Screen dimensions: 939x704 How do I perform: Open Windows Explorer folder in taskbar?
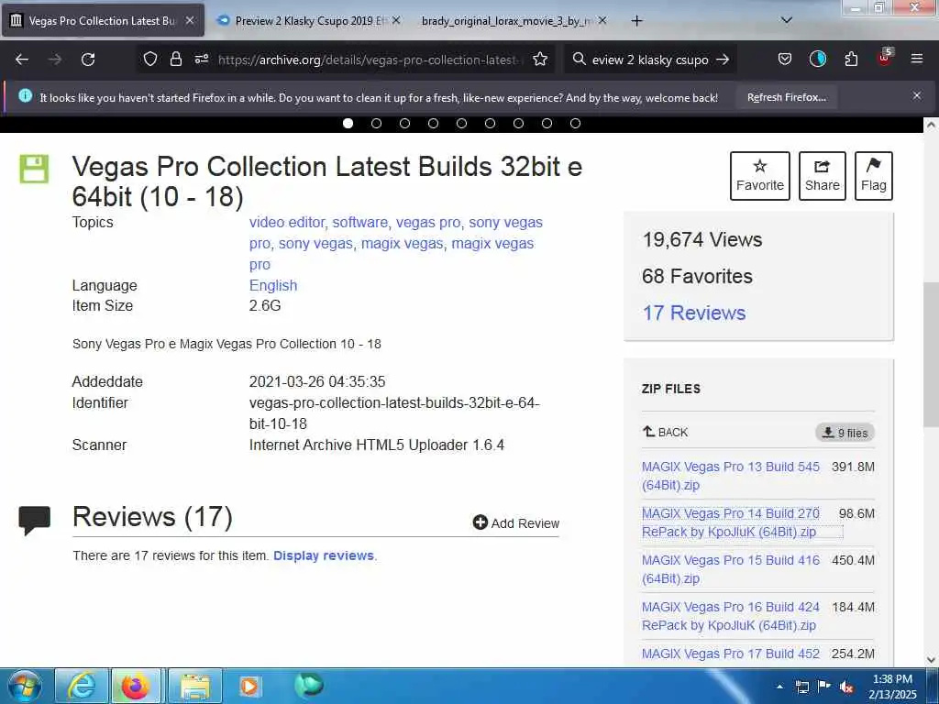[x=195, y=686]
